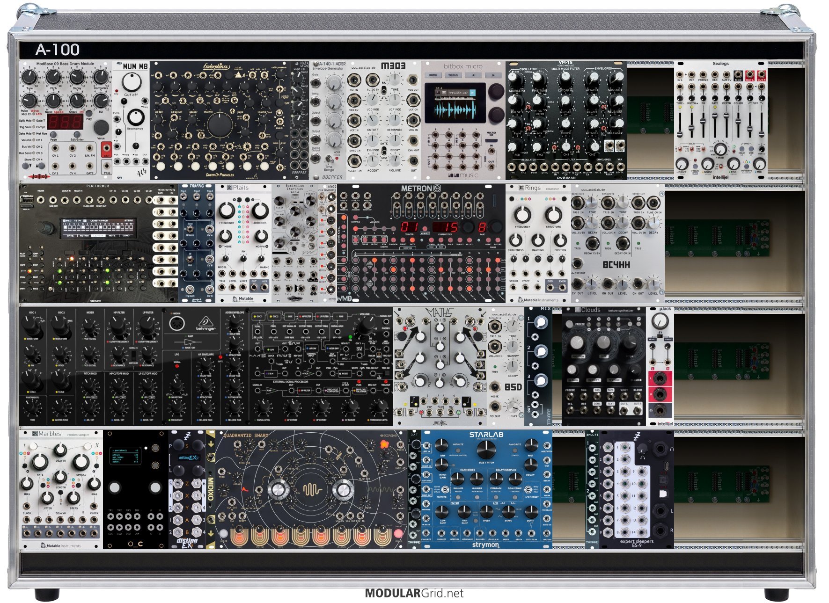Click the Gate jack on A-140-1 ADSR
The image size is (829, 603).
[316, 82]
